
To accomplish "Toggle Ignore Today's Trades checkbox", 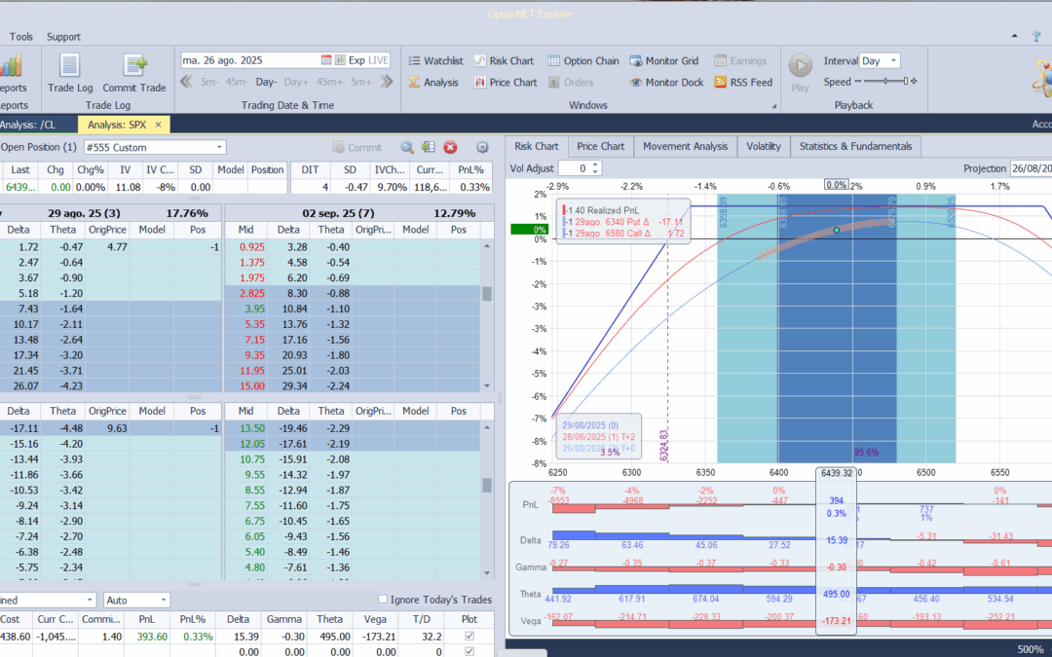I will tap(383, 600).
